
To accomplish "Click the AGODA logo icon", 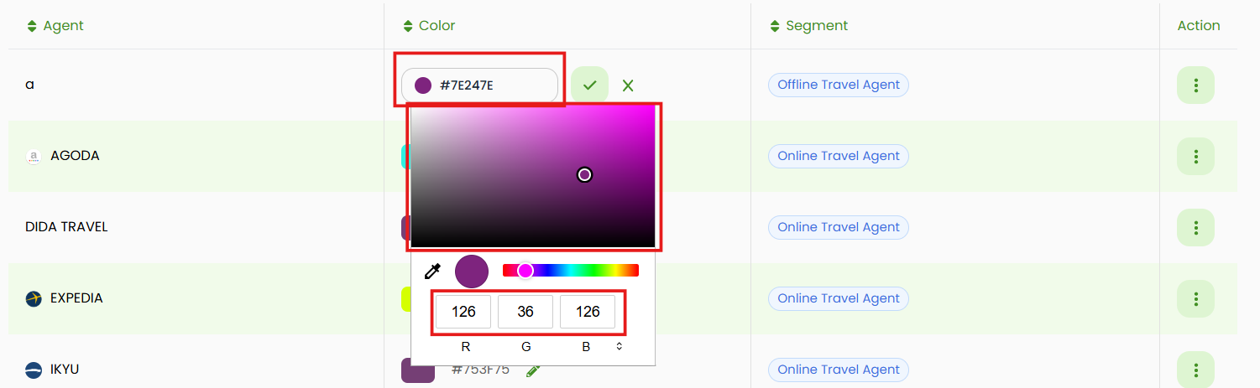I will 34,156.
